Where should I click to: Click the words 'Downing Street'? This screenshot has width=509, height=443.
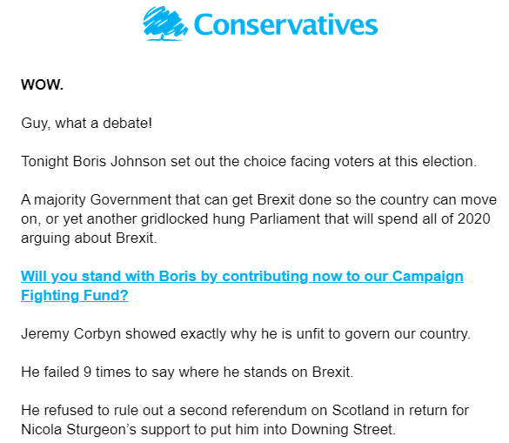pyautogui.click(x=342, y=430)
